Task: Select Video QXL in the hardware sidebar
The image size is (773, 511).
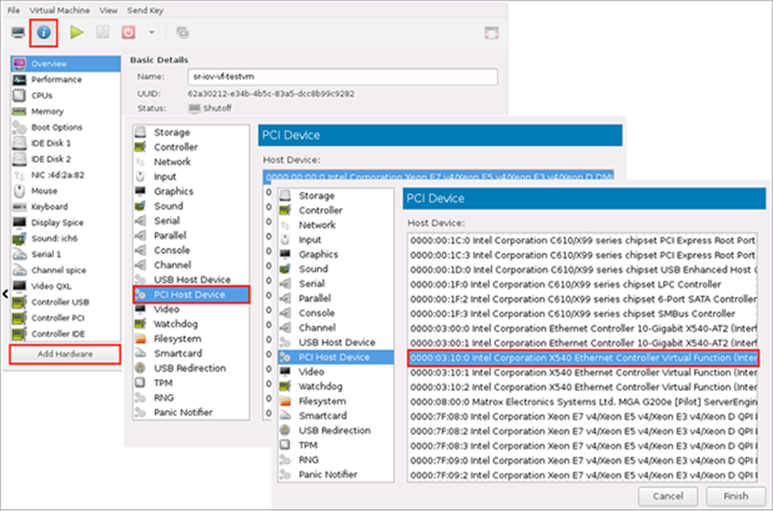Action: (x=52, y=284)
